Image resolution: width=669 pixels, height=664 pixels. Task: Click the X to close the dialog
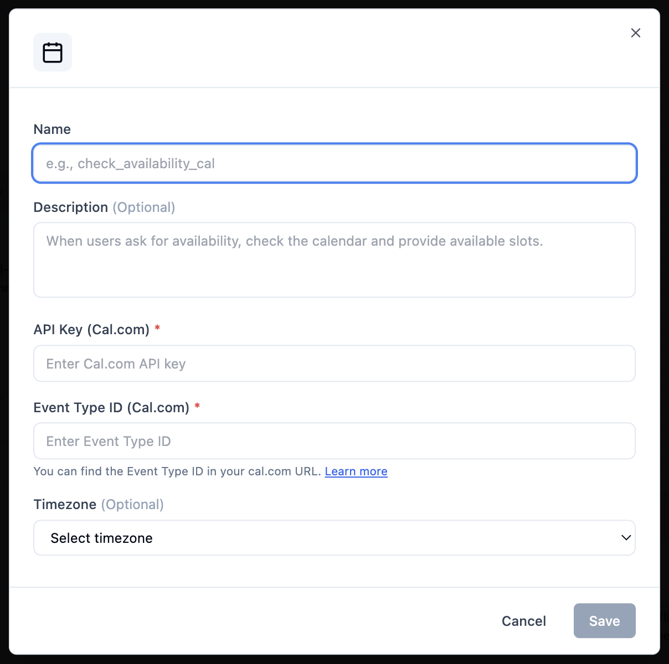point(635,33)
